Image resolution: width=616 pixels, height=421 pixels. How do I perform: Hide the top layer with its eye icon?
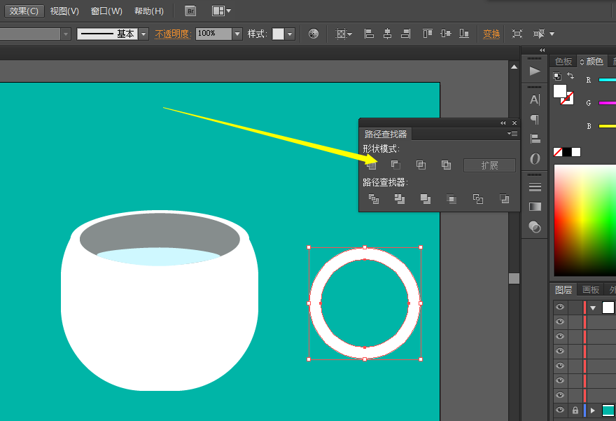tap(559, 308)
